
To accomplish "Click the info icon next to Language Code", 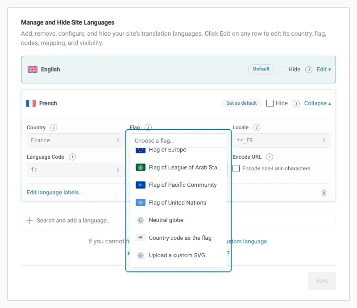I will coord(72,157).
